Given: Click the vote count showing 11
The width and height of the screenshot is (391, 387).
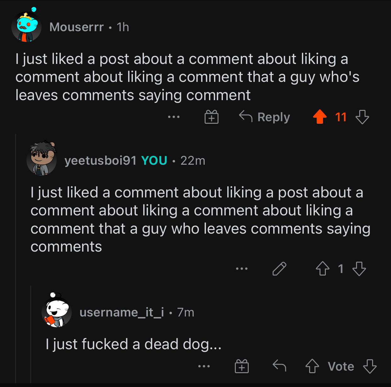Looking at the screenshot, I should point(341,117).
